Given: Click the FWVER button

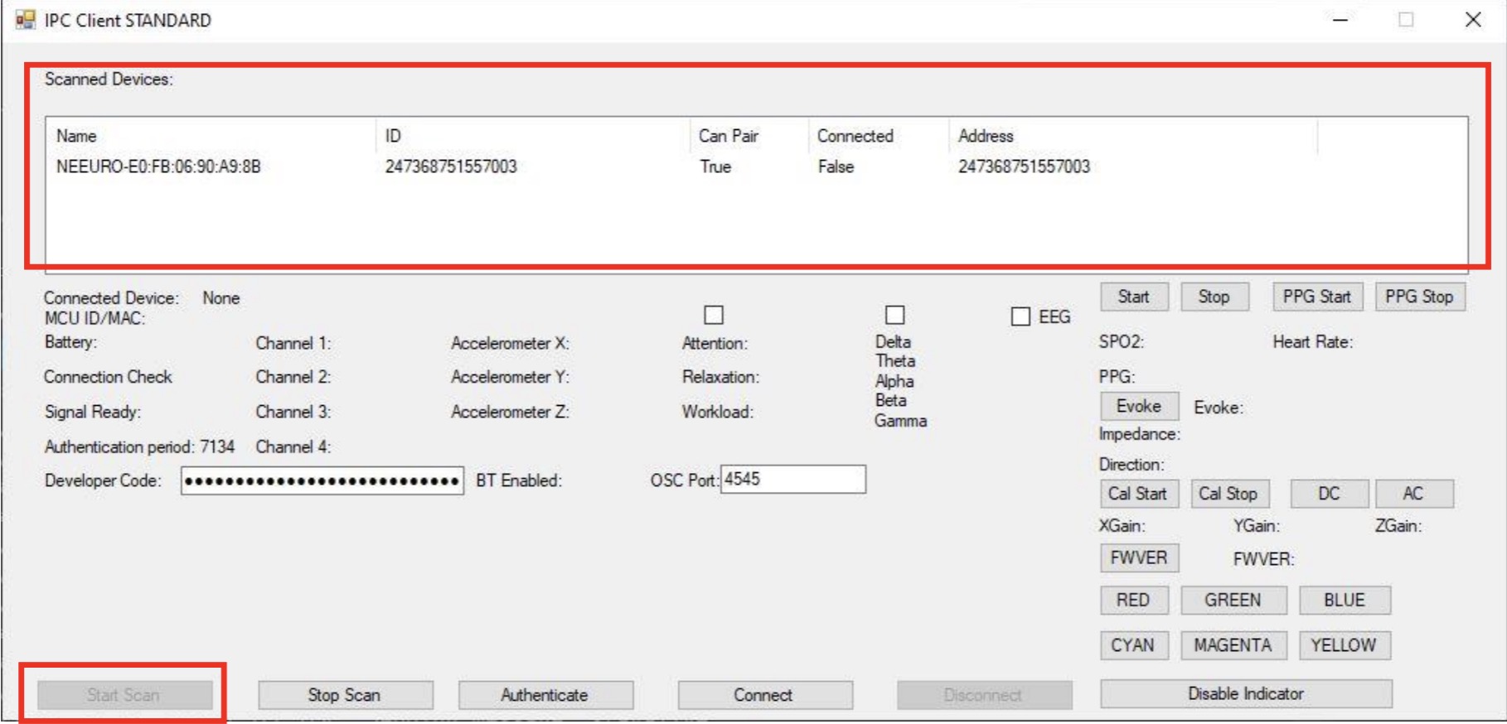Looking at the screenshot, I should [1139, 557].
